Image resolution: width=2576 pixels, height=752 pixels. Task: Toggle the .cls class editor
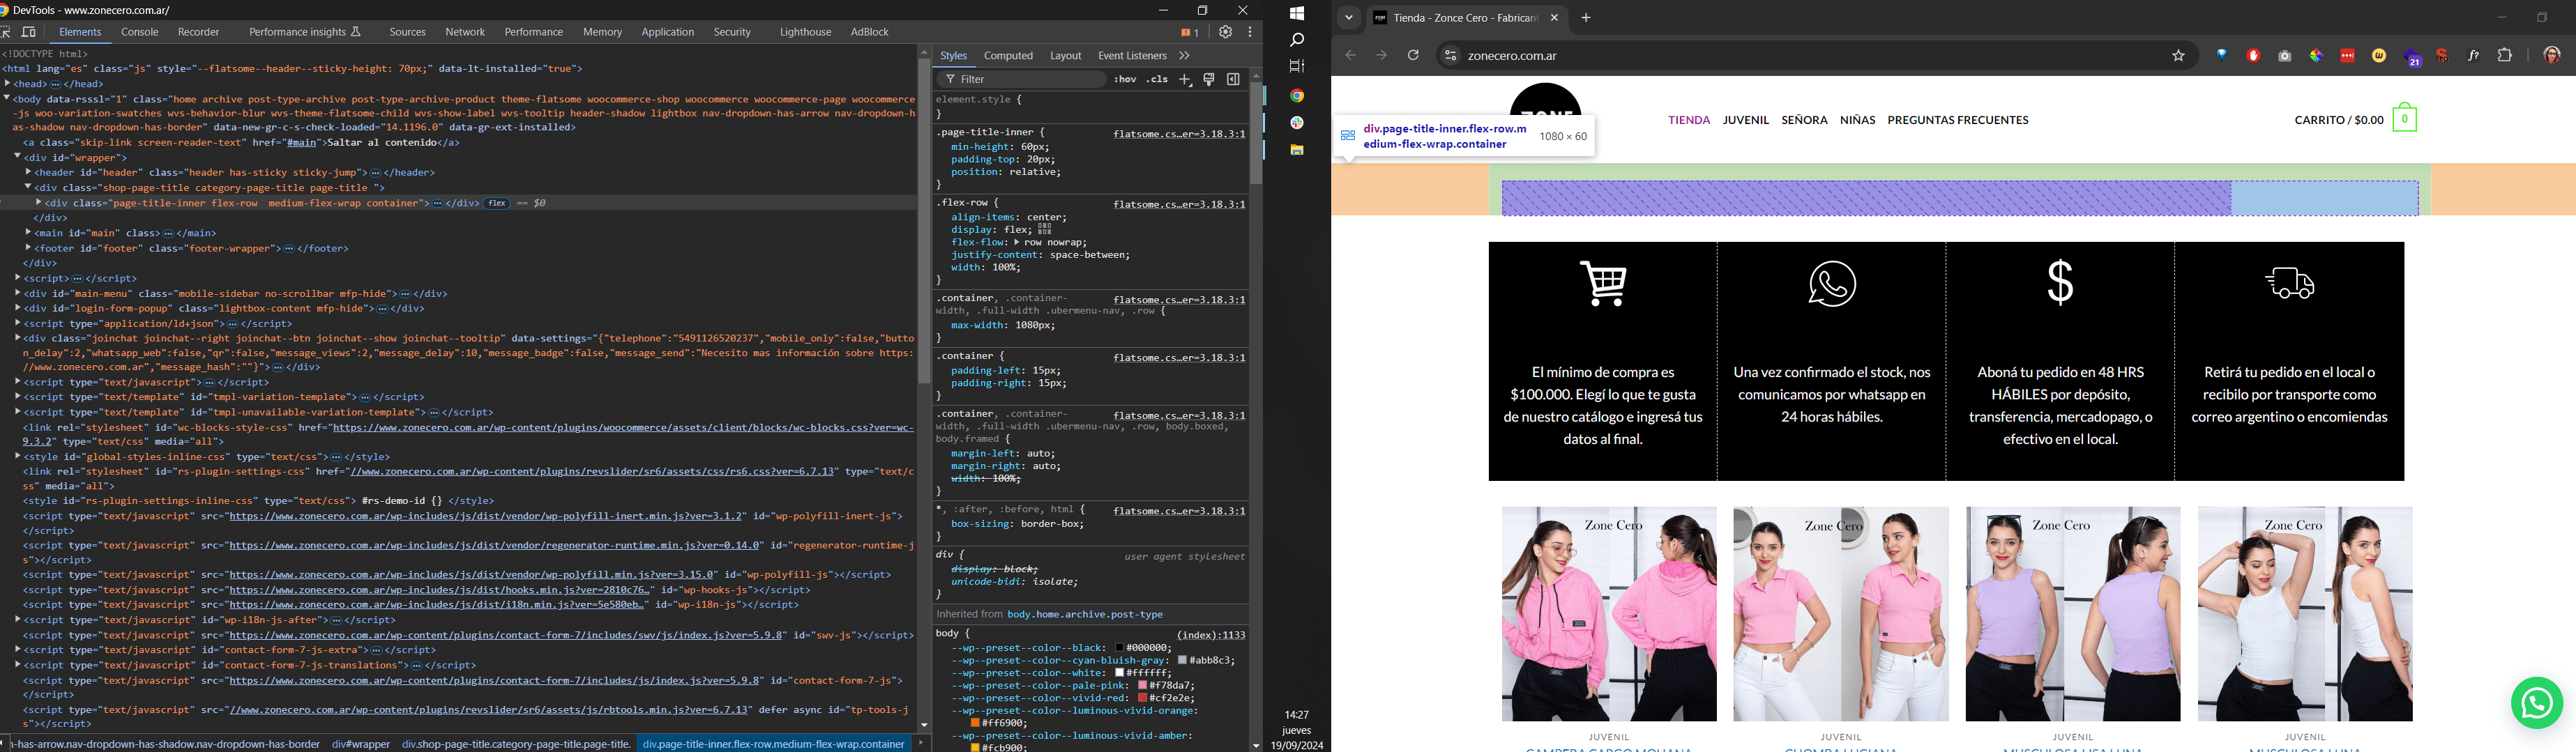tap(1157, 79)
